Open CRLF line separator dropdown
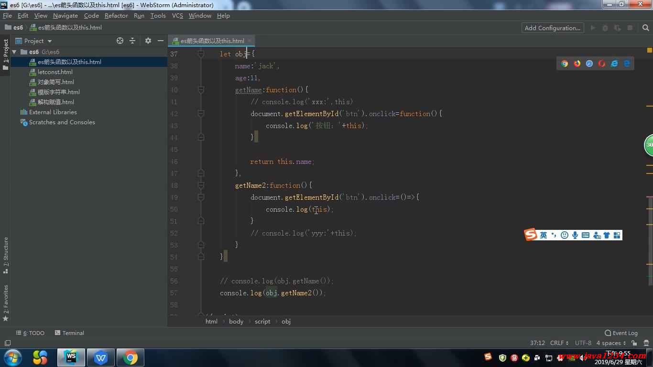This screenshot has height=367, width=653. (x=559, y=343)
